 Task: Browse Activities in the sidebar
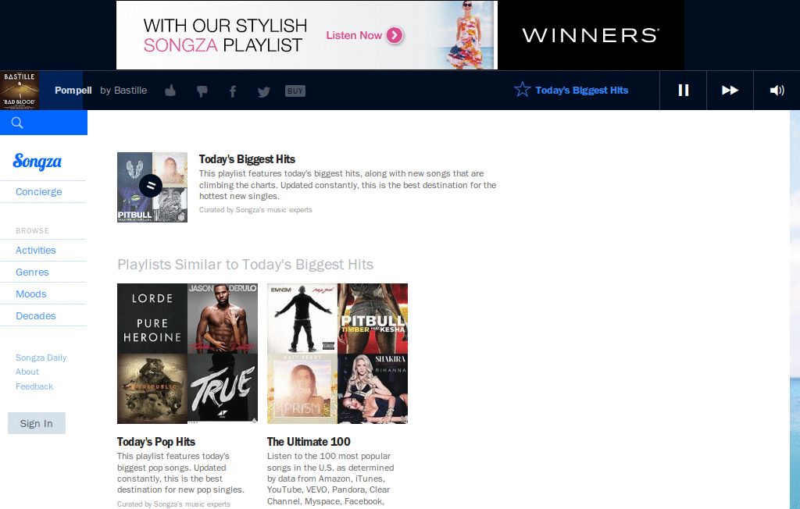tap(36, 251)
